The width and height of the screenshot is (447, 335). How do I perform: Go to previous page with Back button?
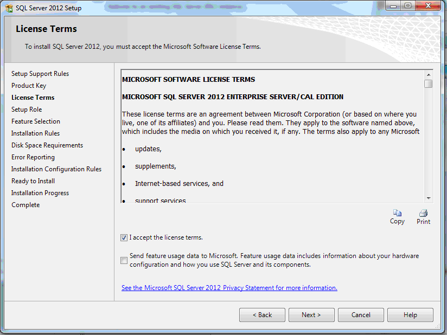click(263, 315)
